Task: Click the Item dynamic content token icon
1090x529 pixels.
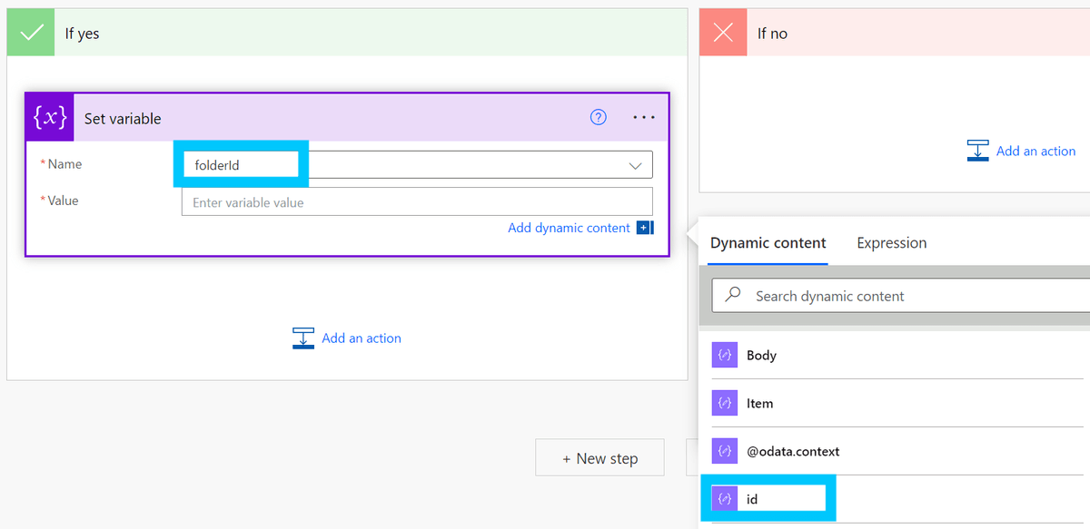Action: point(724,403)
